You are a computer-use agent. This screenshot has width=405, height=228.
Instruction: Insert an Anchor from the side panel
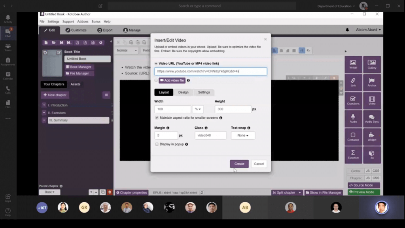click(372, 82)
